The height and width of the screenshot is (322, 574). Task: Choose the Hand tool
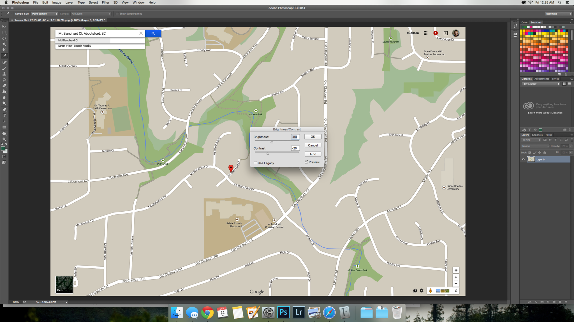click(x=4, y=133)
